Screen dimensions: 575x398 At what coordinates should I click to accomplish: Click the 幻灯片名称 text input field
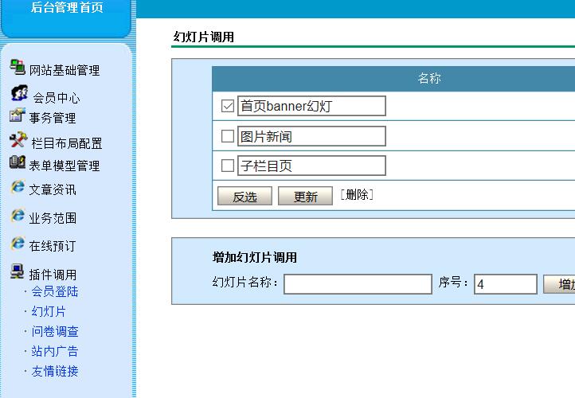click(358, 283)
